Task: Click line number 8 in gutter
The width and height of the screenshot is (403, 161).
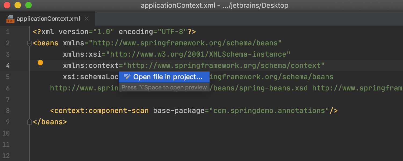Action: [x=8, y=111]
